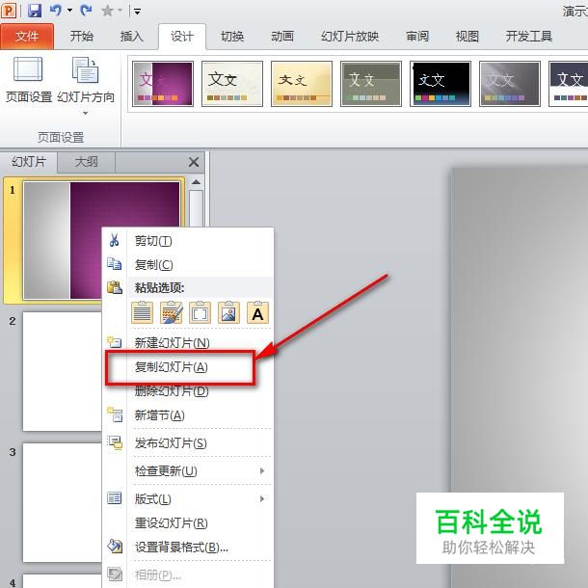Image resolution: width=588 pixels, height=588 pixels.
Task: Switch to the 开始 ribbon tab
Action: [x=82, y=37]
